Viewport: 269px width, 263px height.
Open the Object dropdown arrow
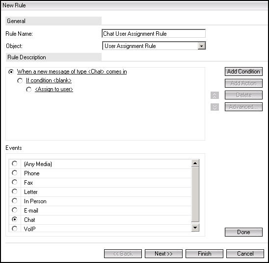coord(201,46)
